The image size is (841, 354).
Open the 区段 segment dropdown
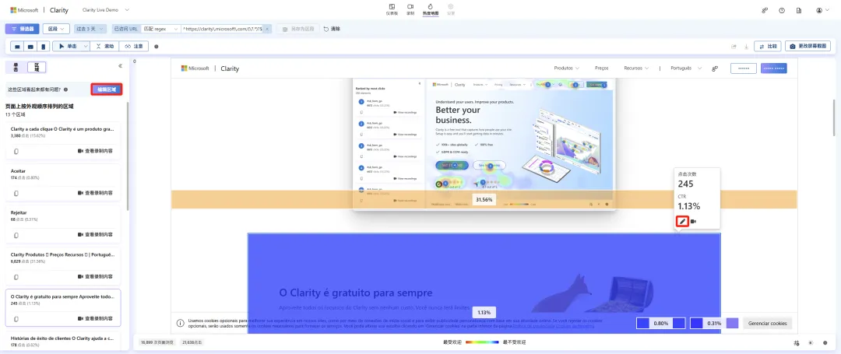click(x=56, y=29)
